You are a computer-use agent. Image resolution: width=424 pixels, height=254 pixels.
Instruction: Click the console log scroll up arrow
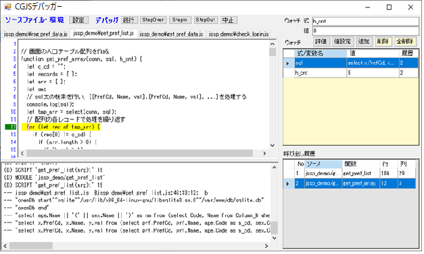point(274,167)
